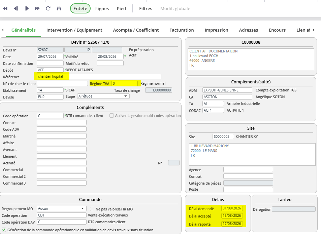Edit CA field ASOTON

click(227, 97)
